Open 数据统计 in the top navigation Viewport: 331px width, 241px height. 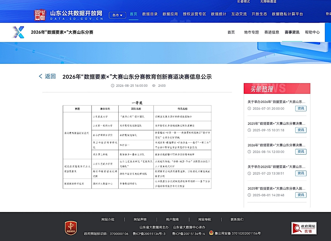[219, 14]
